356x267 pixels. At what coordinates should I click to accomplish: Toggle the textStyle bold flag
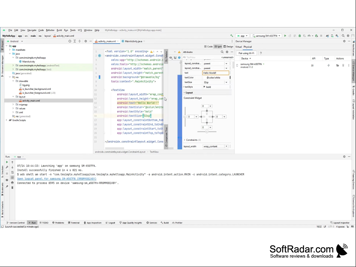[x=204, y=87]
